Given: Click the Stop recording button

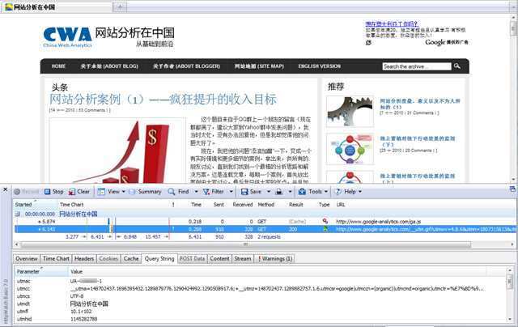Looking at the screenshot, I should [x=53, y=192].
